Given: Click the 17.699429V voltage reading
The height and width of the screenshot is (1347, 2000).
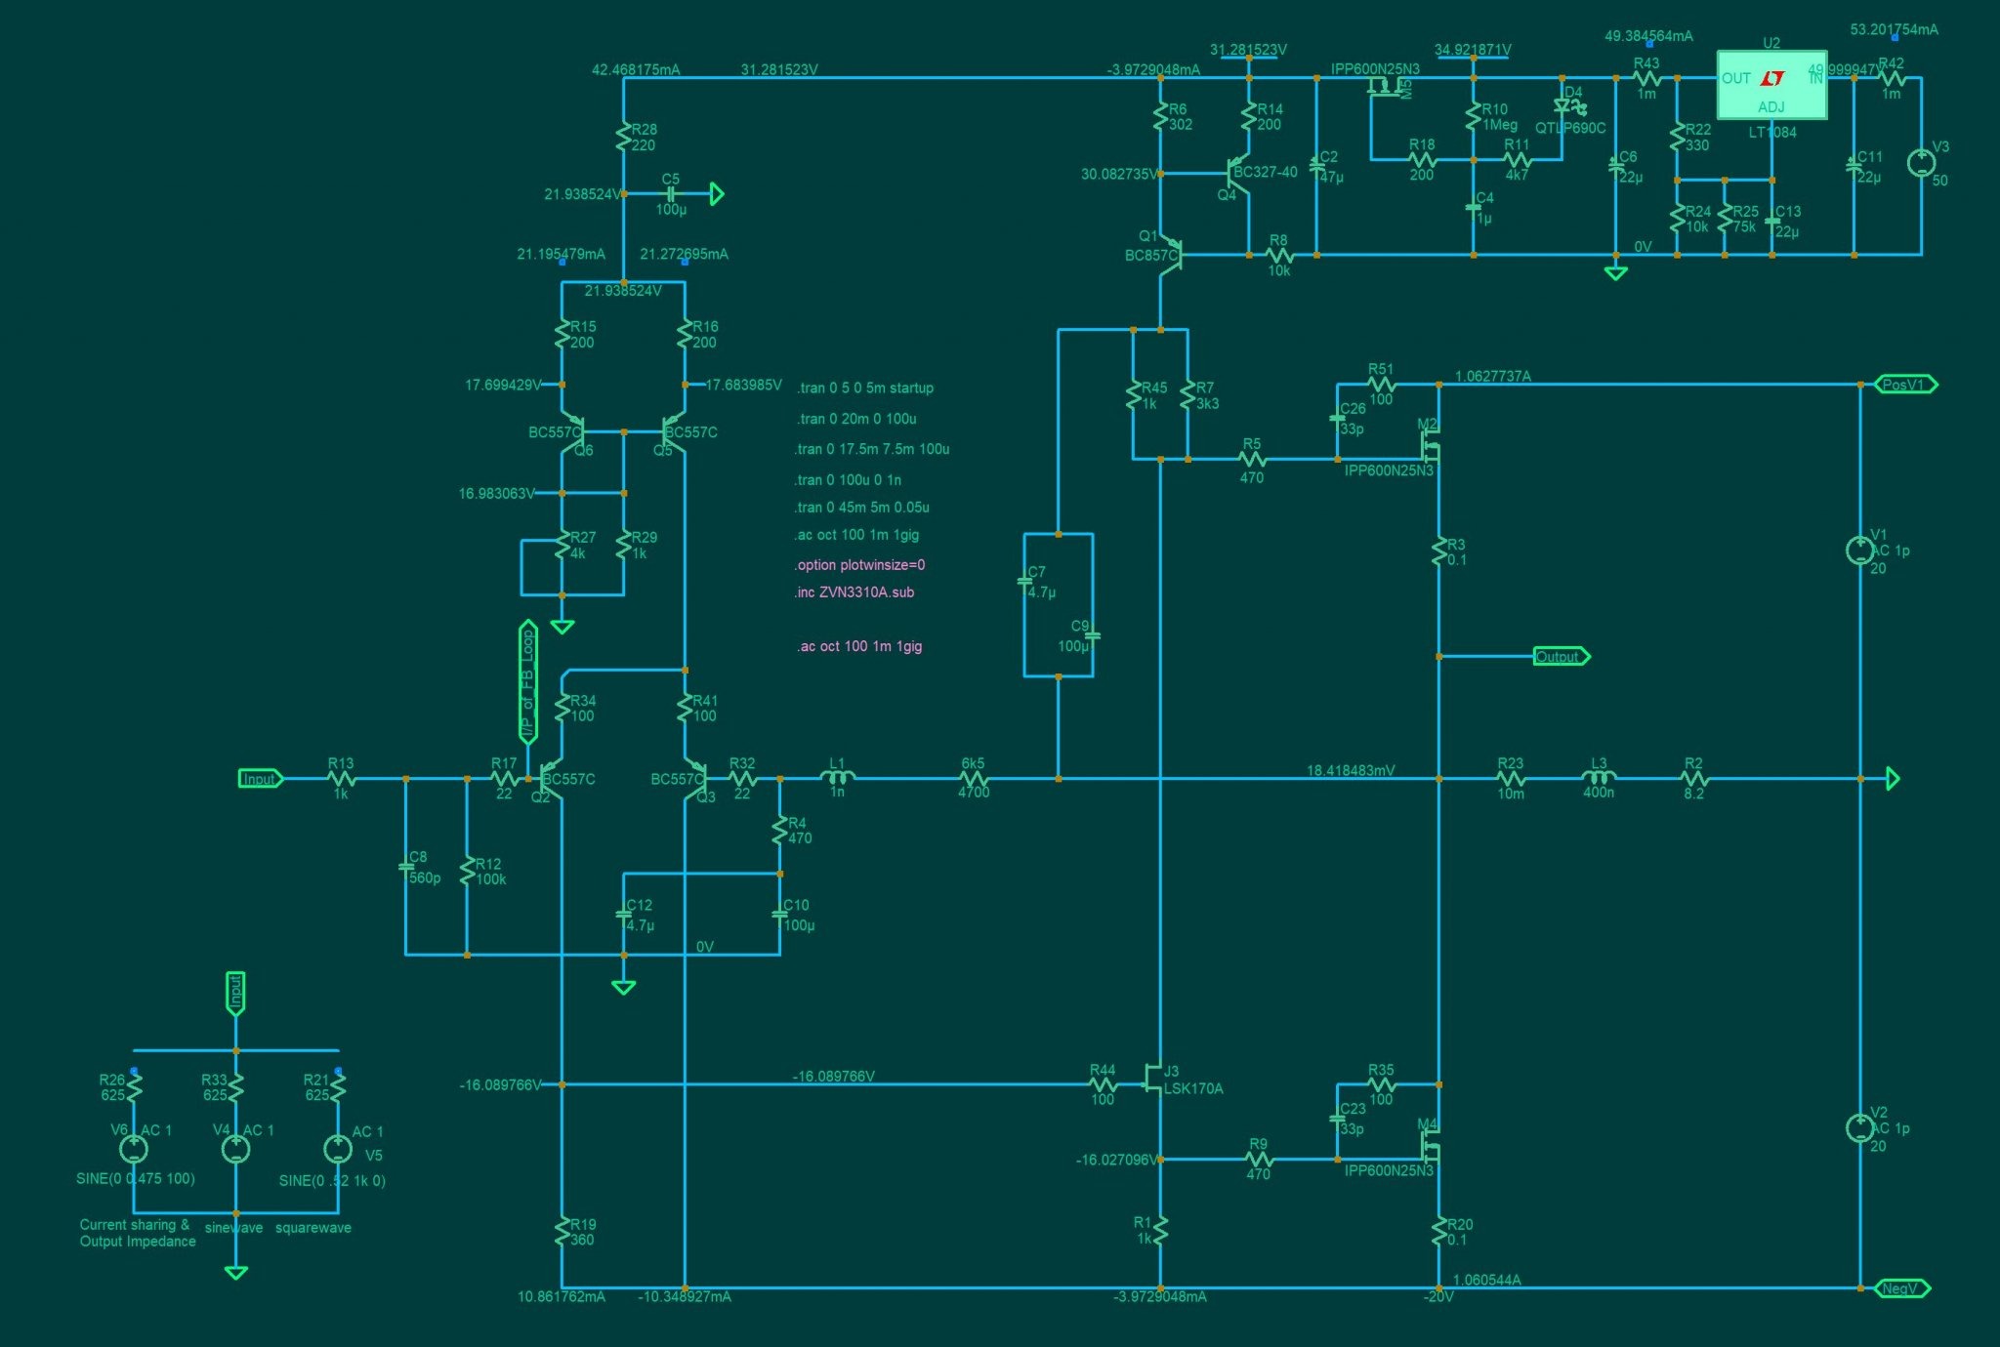Looking at the screenshot, I should click(x=503, y=385).
